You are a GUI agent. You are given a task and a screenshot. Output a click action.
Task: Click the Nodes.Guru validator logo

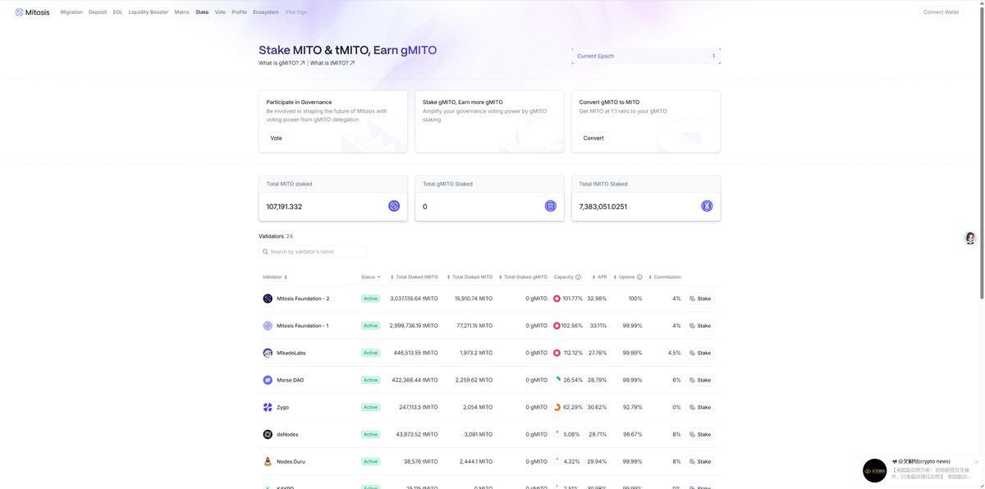[x=268, y=461]
